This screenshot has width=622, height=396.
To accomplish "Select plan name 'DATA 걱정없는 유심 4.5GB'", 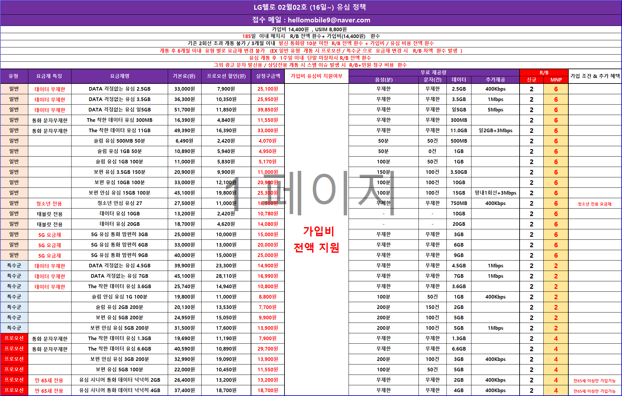I will point(120,265).
